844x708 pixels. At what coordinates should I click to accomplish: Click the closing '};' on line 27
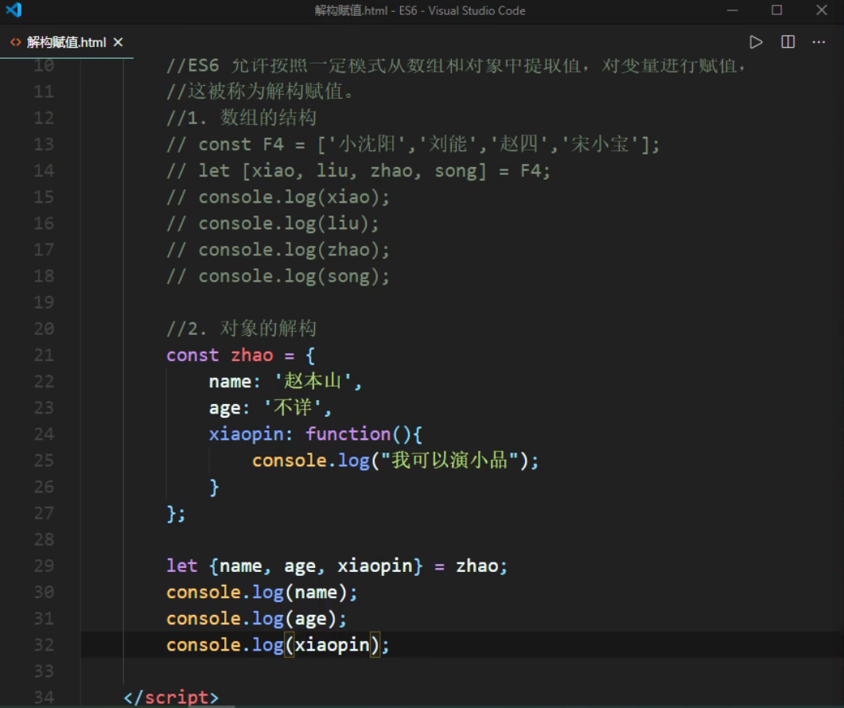click(176, 513)
